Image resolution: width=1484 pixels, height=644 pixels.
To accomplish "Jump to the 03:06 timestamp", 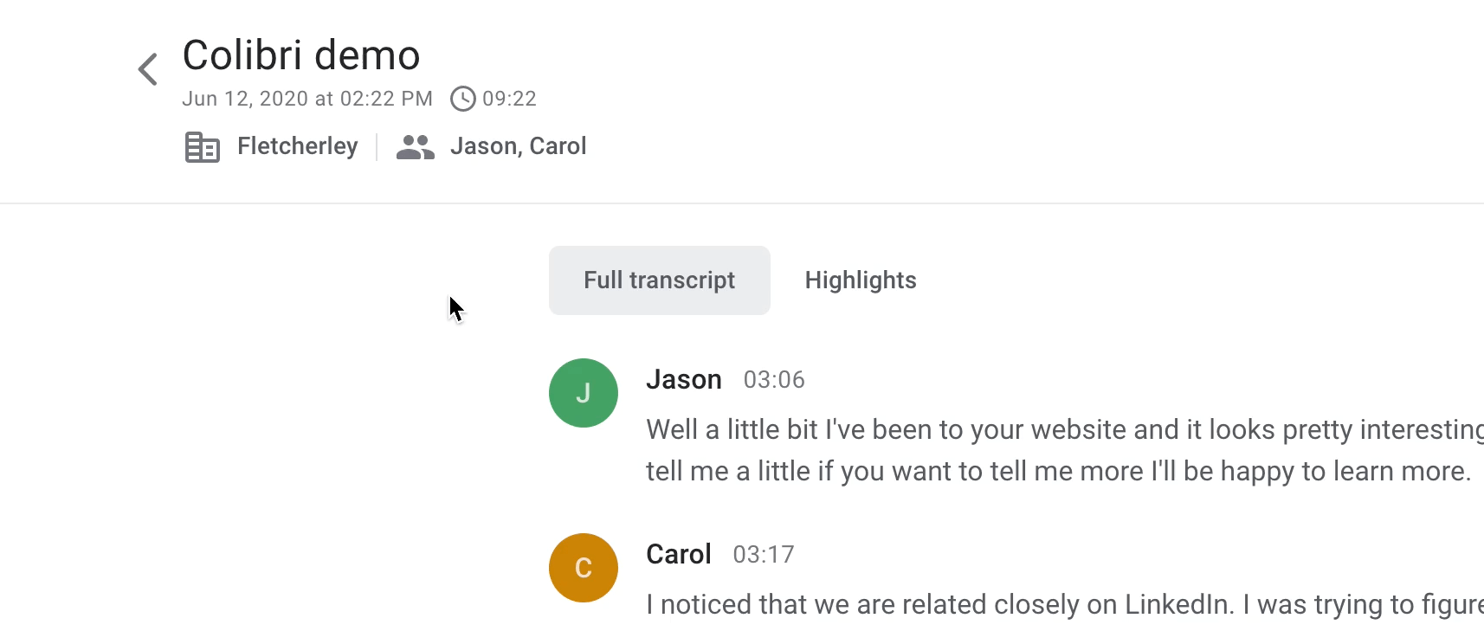I will click(774, 380).
